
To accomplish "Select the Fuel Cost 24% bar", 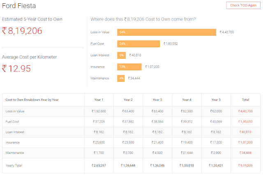I will point(138,44).
